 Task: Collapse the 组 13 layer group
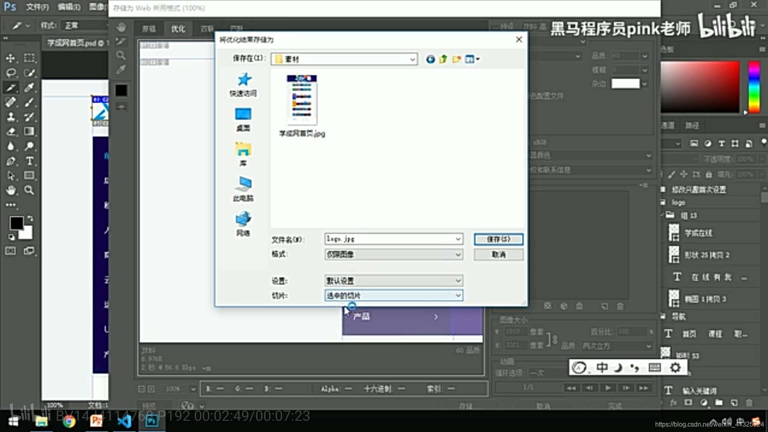click(662, 215)
